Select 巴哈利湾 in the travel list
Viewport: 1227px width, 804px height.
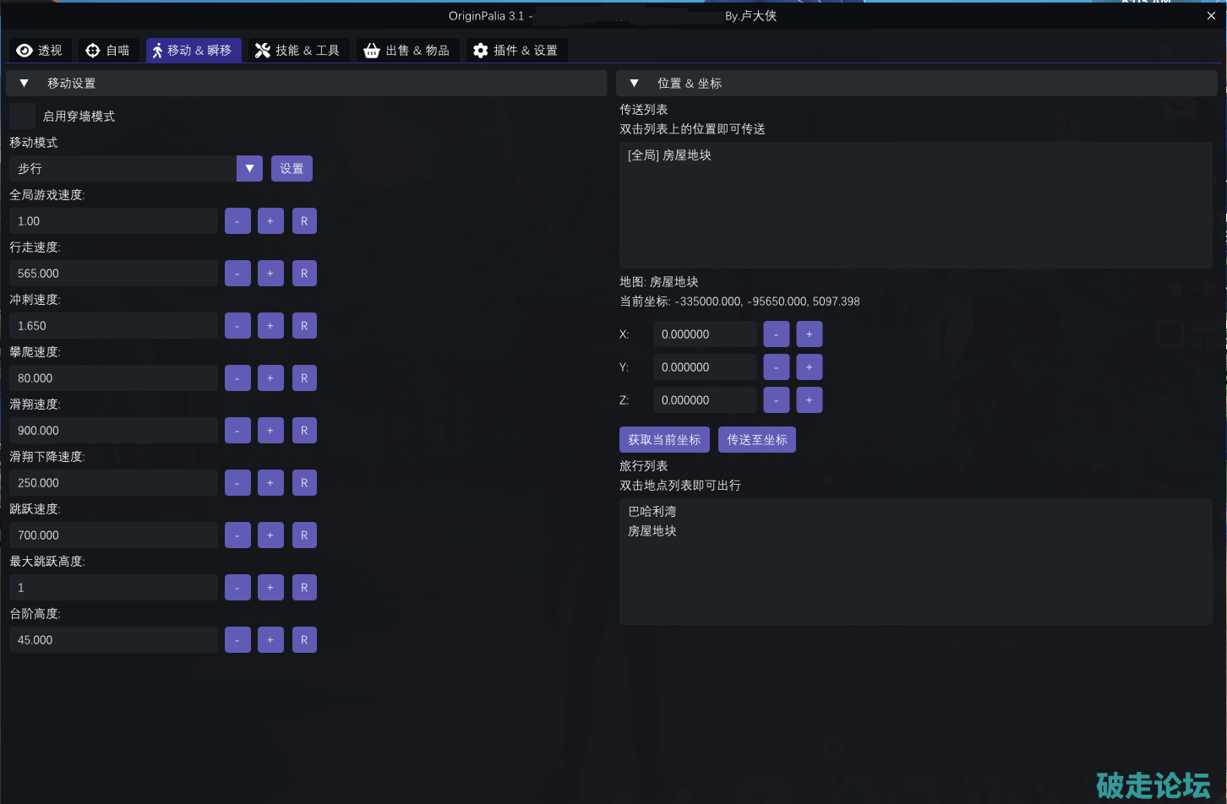click(652, 512)
